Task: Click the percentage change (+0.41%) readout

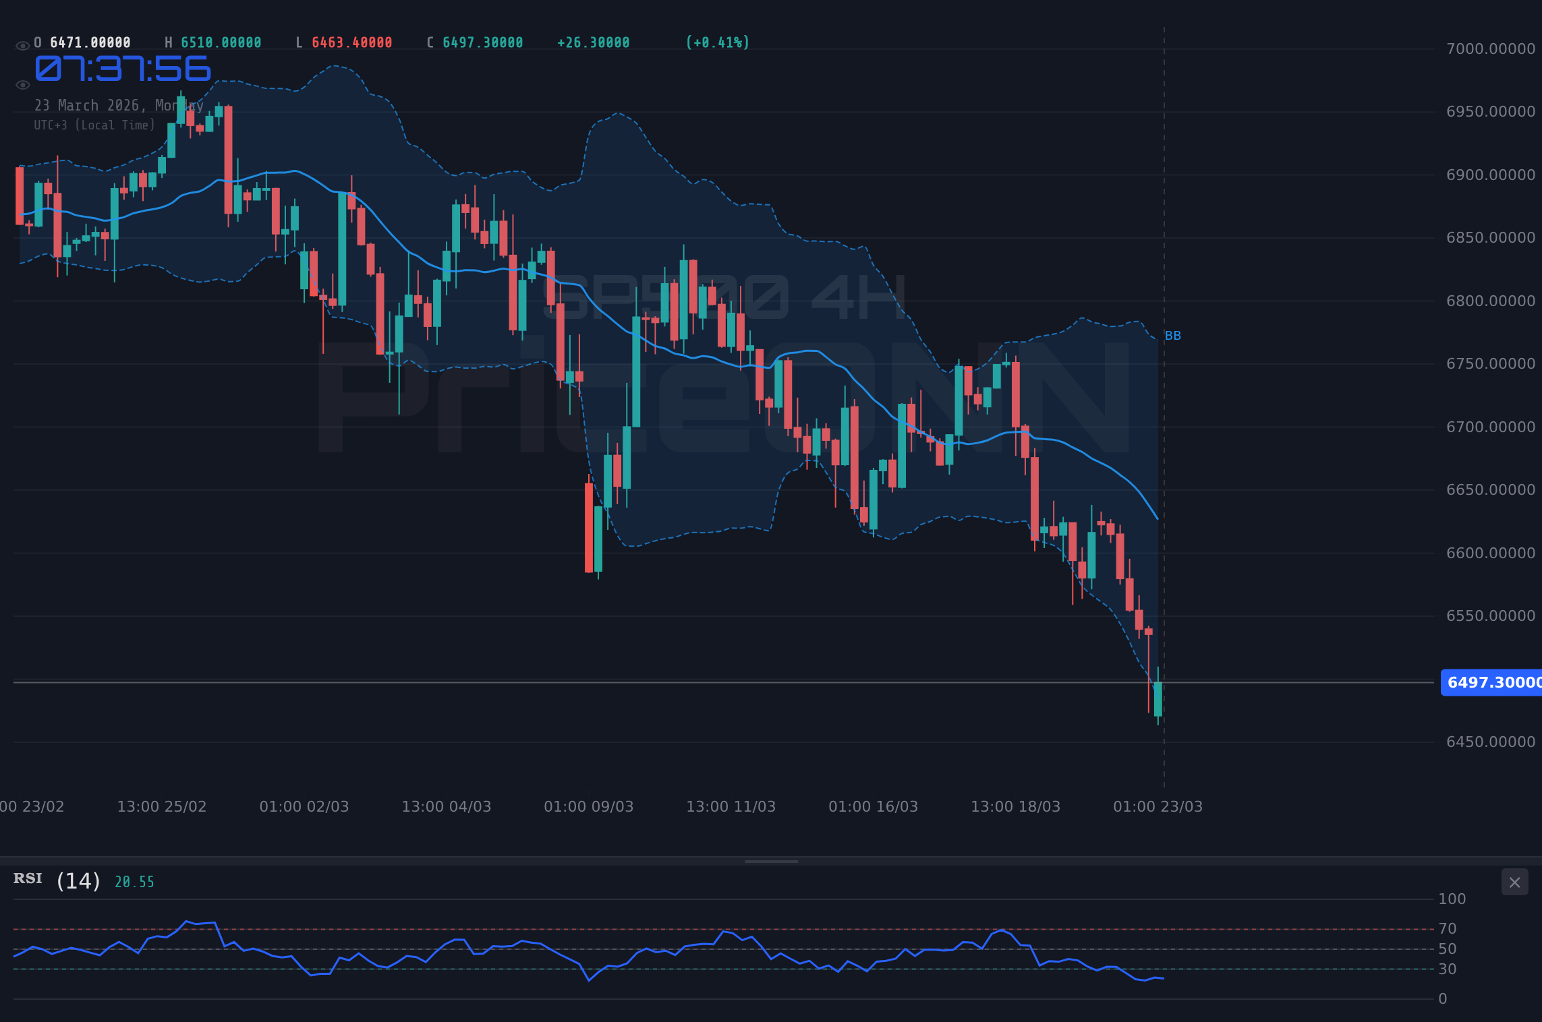Action: 717,42
